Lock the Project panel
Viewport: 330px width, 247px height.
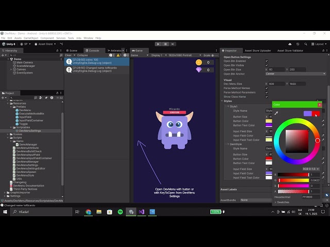click(x=57, y=93)
